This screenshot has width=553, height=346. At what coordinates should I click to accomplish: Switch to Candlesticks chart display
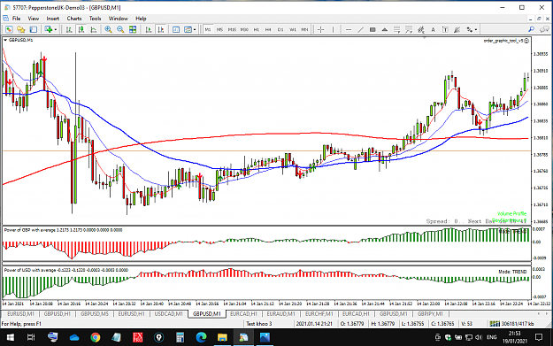tap(81, 29)
